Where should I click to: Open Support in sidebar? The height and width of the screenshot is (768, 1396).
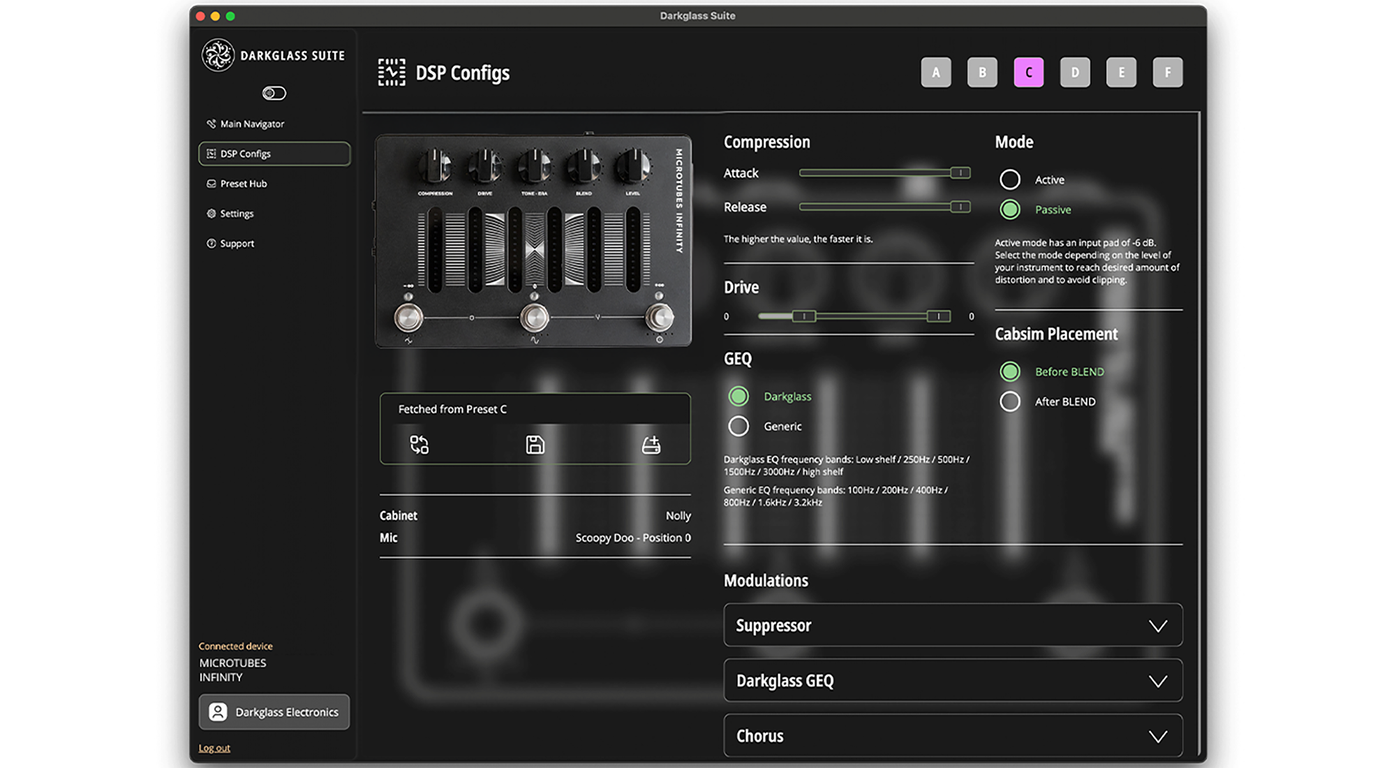274,244
